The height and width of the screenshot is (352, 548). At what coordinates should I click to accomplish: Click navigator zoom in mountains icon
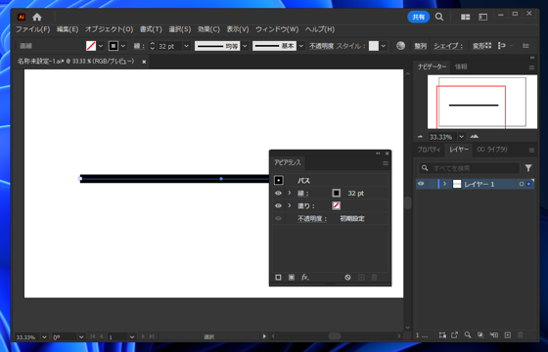coord(475,136)
